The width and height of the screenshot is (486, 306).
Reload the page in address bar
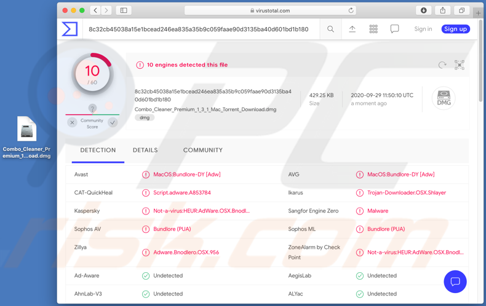pos(351,10)
